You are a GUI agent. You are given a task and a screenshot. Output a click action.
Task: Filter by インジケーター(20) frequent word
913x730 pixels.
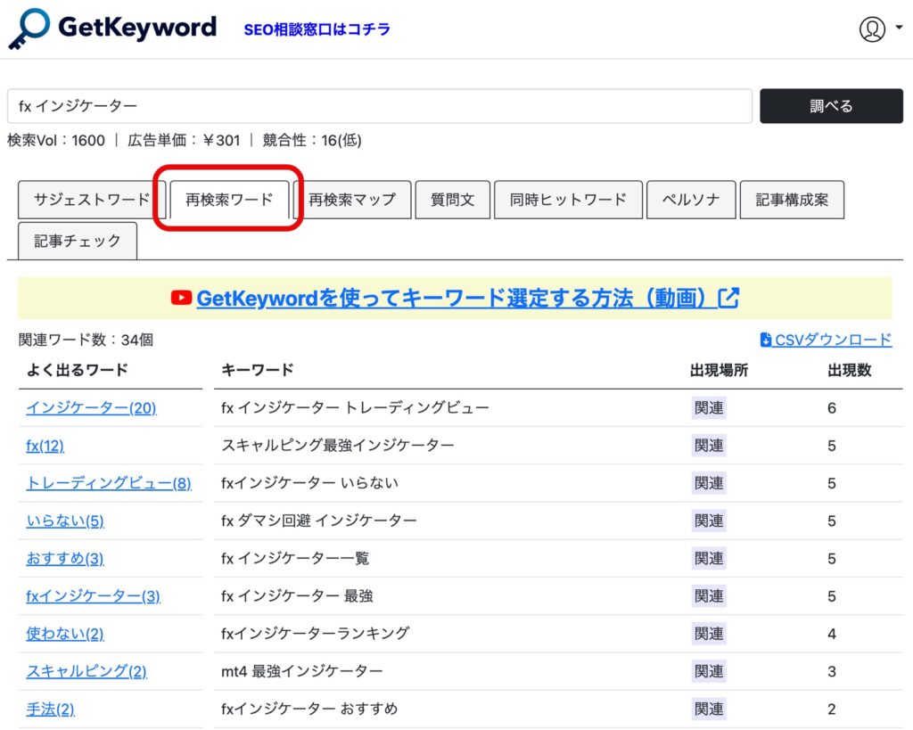click(91, 408)
